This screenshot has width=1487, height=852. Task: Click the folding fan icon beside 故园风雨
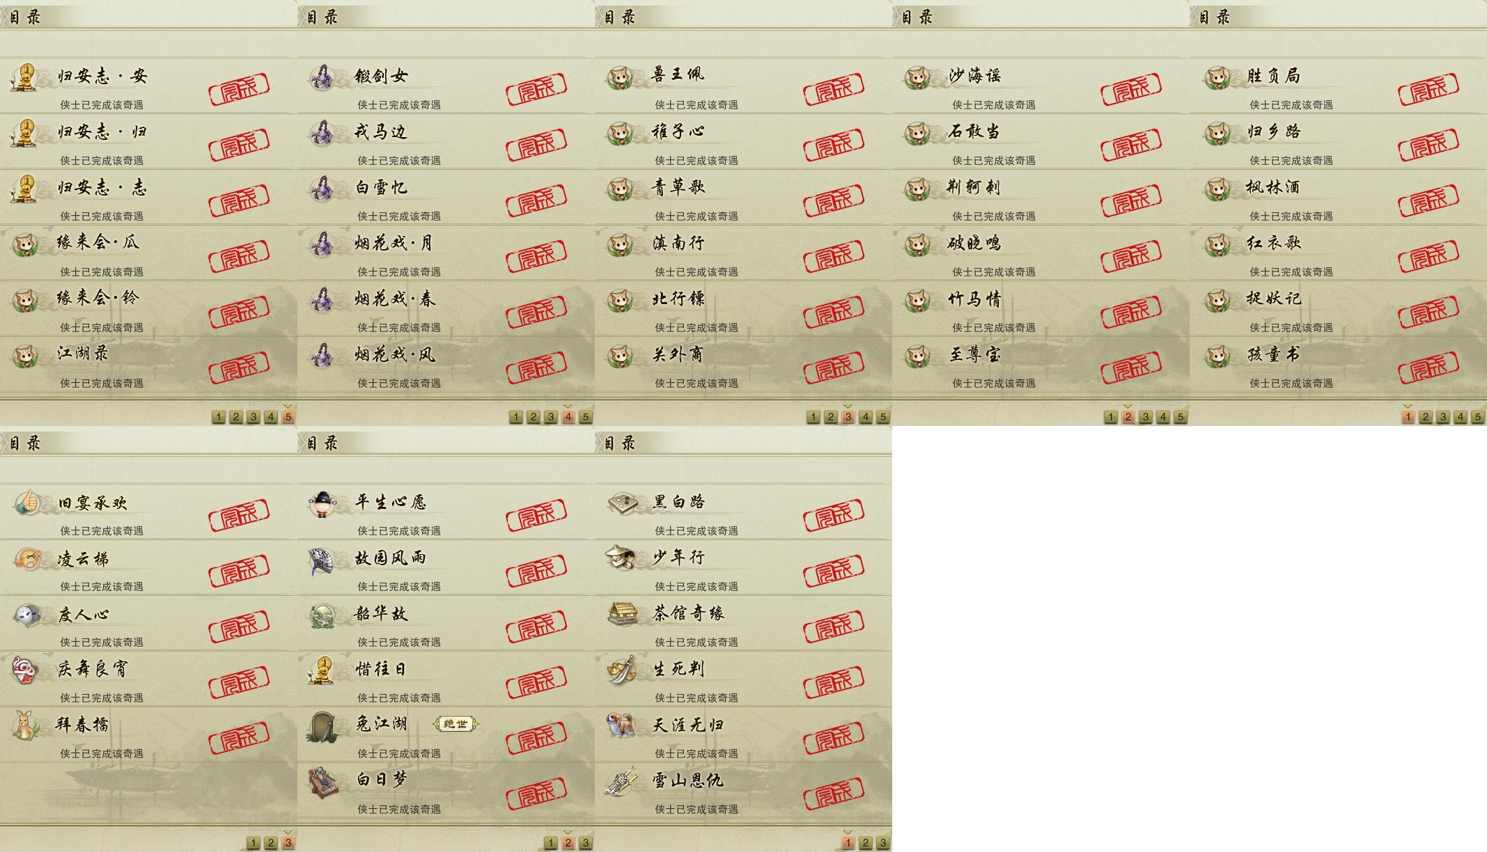point(322,560)
